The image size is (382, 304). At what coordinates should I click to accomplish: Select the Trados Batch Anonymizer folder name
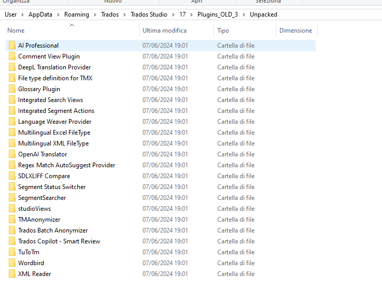click(53, 230)
